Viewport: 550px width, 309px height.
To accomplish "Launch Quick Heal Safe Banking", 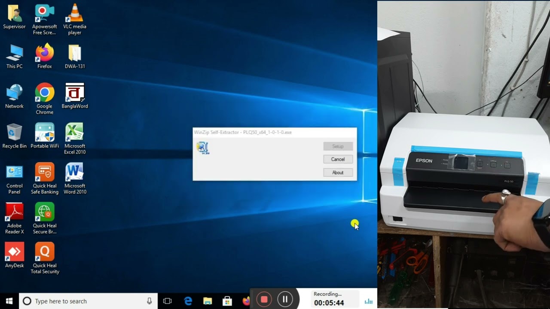I will tap(45, 179).
